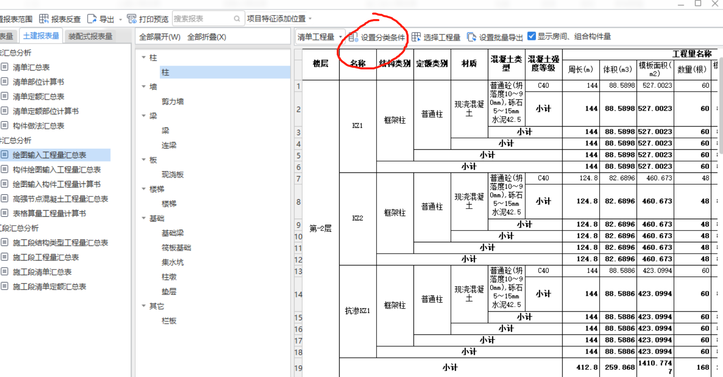Select 基础梁 in the component tree
Image resolution: width=723 pixels, height=377 pixels.
pyautogui.click(x=173, y=233)
